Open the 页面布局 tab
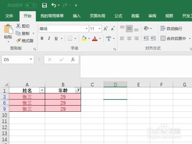 pos(97,16)
